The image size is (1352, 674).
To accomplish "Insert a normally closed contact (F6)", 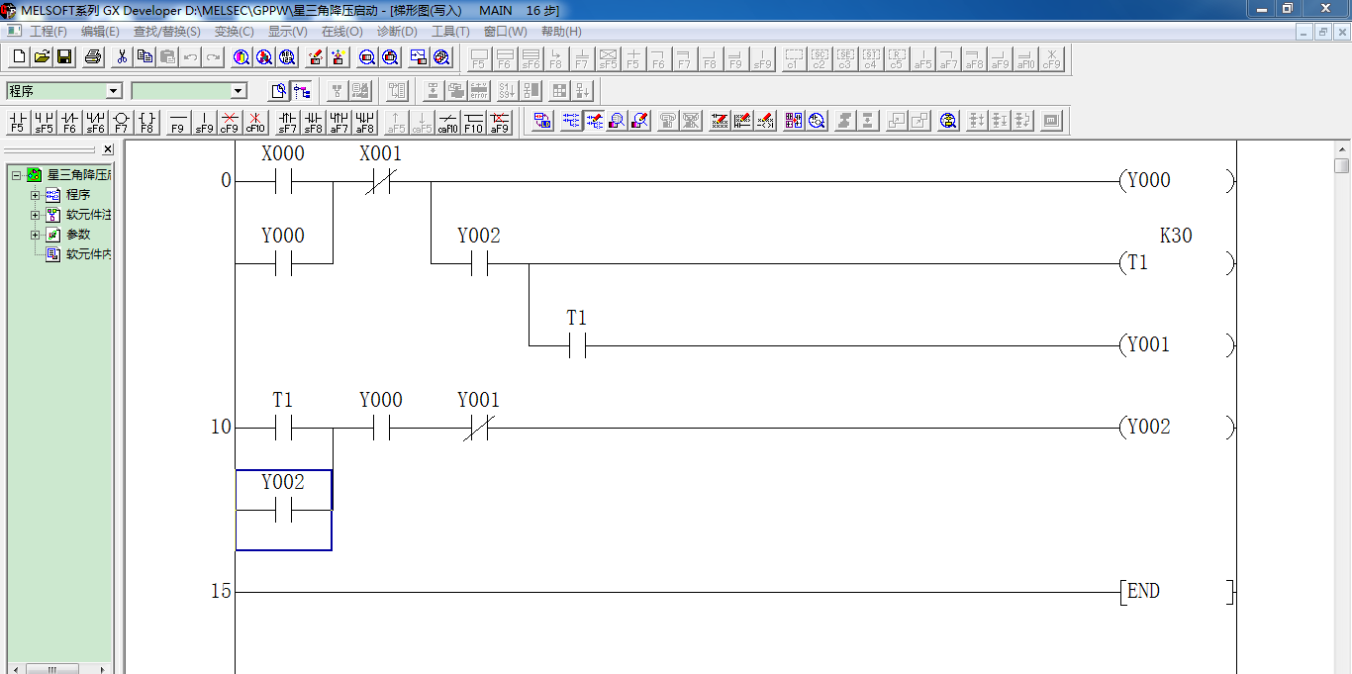I will [x=69, y=122].
